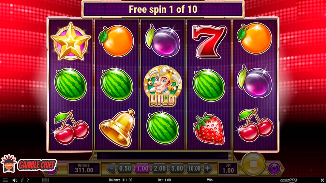Choose the 10.00 bet value
This screenshot has width=326, height=183.
point(194,168)
